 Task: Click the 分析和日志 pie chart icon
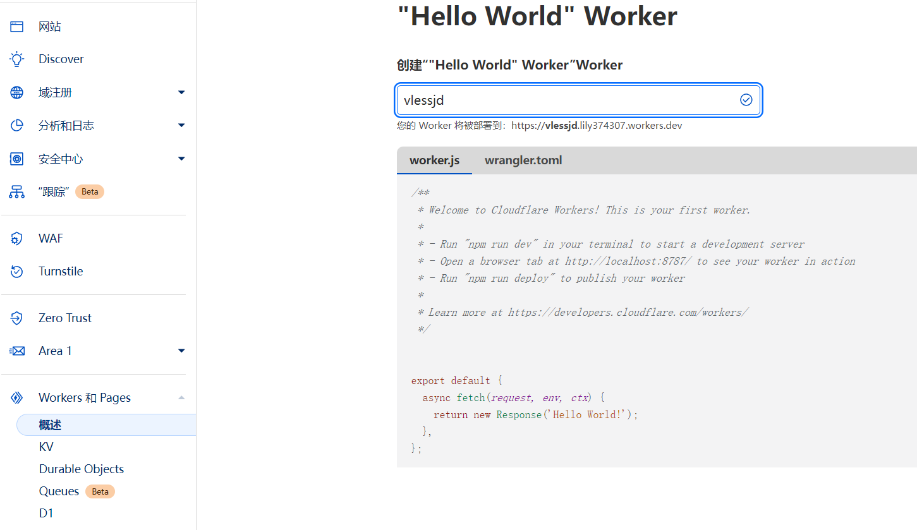(x=17, y=126)
